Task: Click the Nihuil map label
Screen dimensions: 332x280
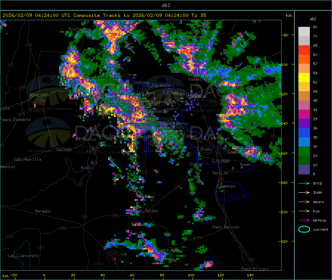Action: click(x=87, y=168)
